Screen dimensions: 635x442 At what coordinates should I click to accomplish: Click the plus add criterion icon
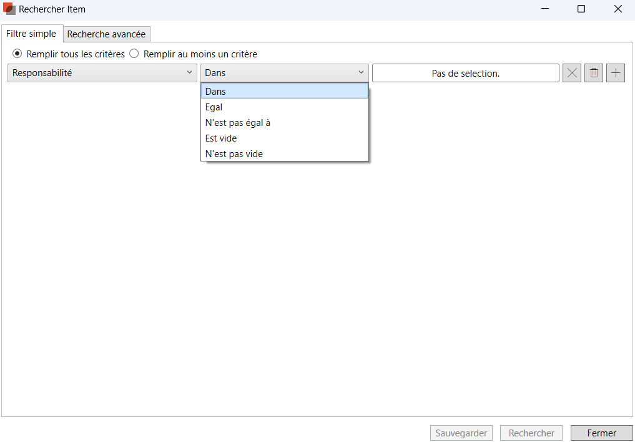(616, 73)
